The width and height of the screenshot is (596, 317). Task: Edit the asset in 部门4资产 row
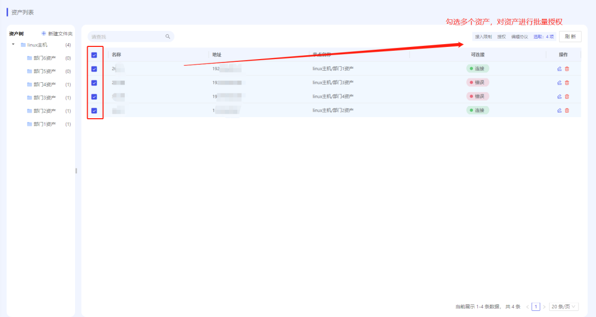pos(559,97)
